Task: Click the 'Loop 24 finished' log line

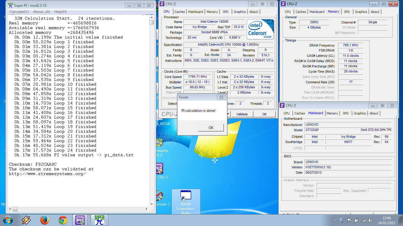Action: click(55, 150)
